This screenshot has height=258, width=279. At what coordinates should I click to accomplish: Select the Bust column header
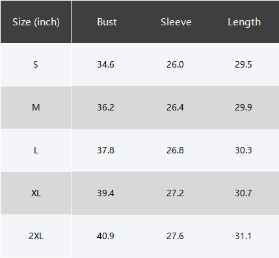tap(107, 22)
